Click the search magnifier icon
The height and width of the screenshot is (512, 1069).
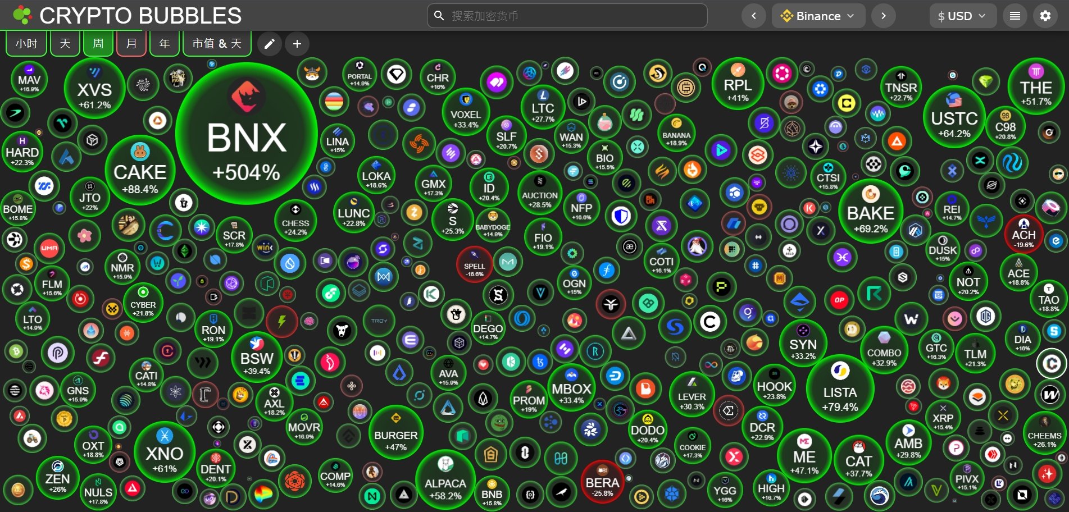pos(439,16)
